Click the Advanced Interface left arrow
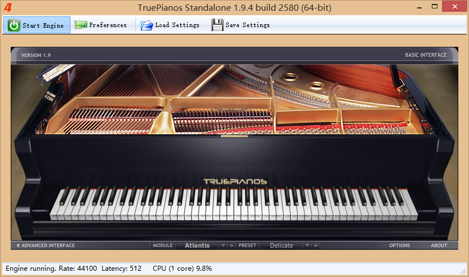 17,245
